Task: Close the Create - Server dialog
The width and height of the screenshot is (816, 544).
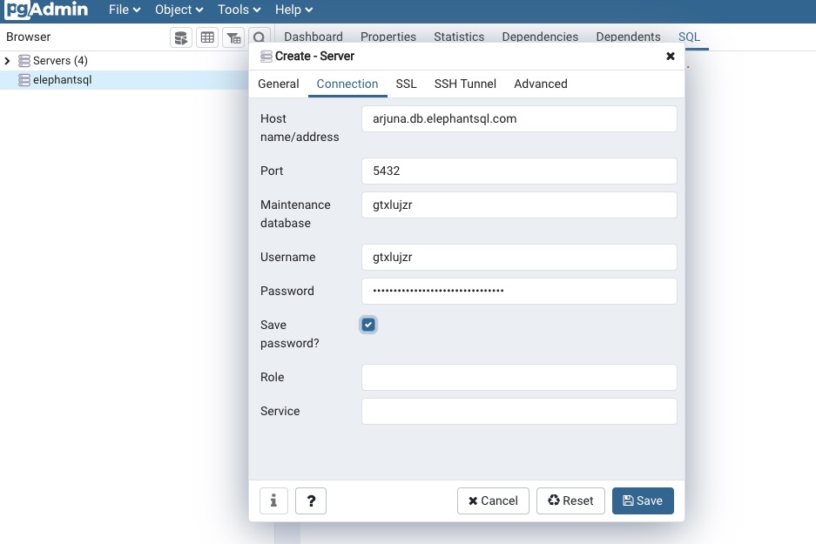Action: (x=670, y=56)
